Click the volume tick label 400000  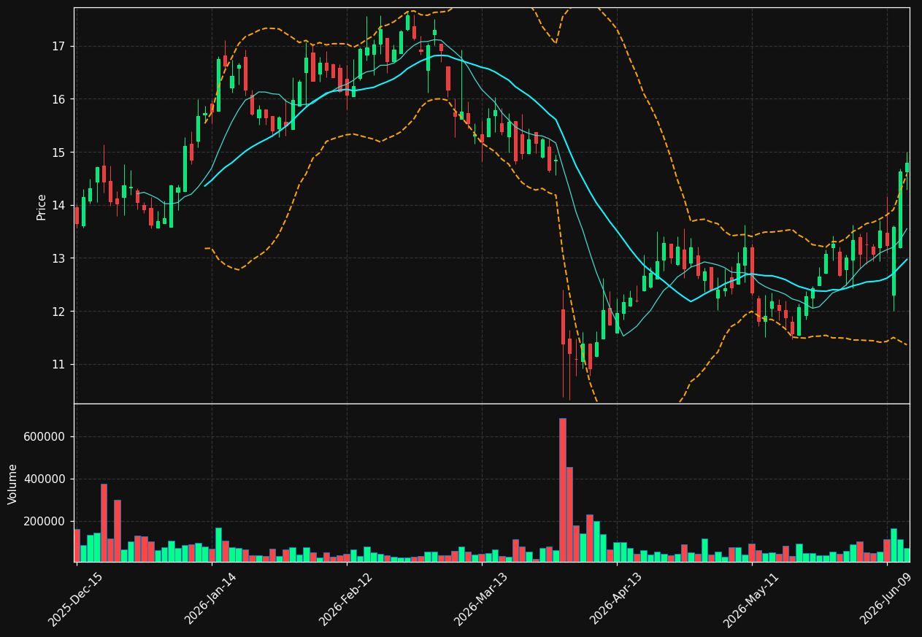45,479
